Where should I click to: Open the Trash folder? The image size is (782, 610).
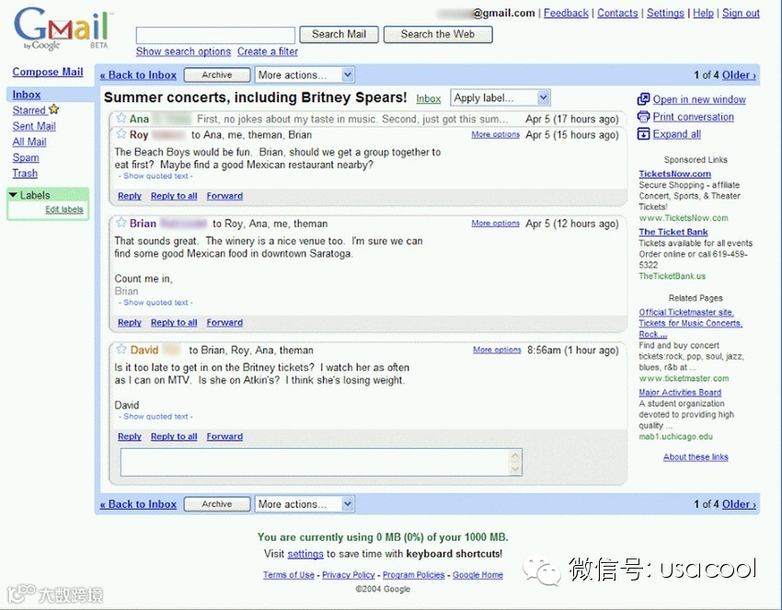point(25,173)
